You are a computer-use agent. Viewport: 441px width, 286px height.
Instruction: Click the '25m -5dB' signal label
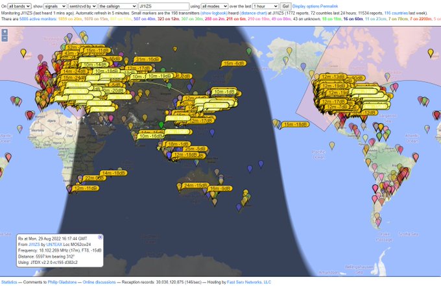click(x=195, y=149)
